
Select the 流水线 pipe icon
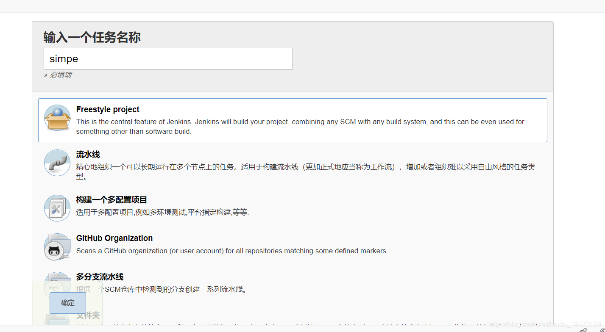[57, 163]
